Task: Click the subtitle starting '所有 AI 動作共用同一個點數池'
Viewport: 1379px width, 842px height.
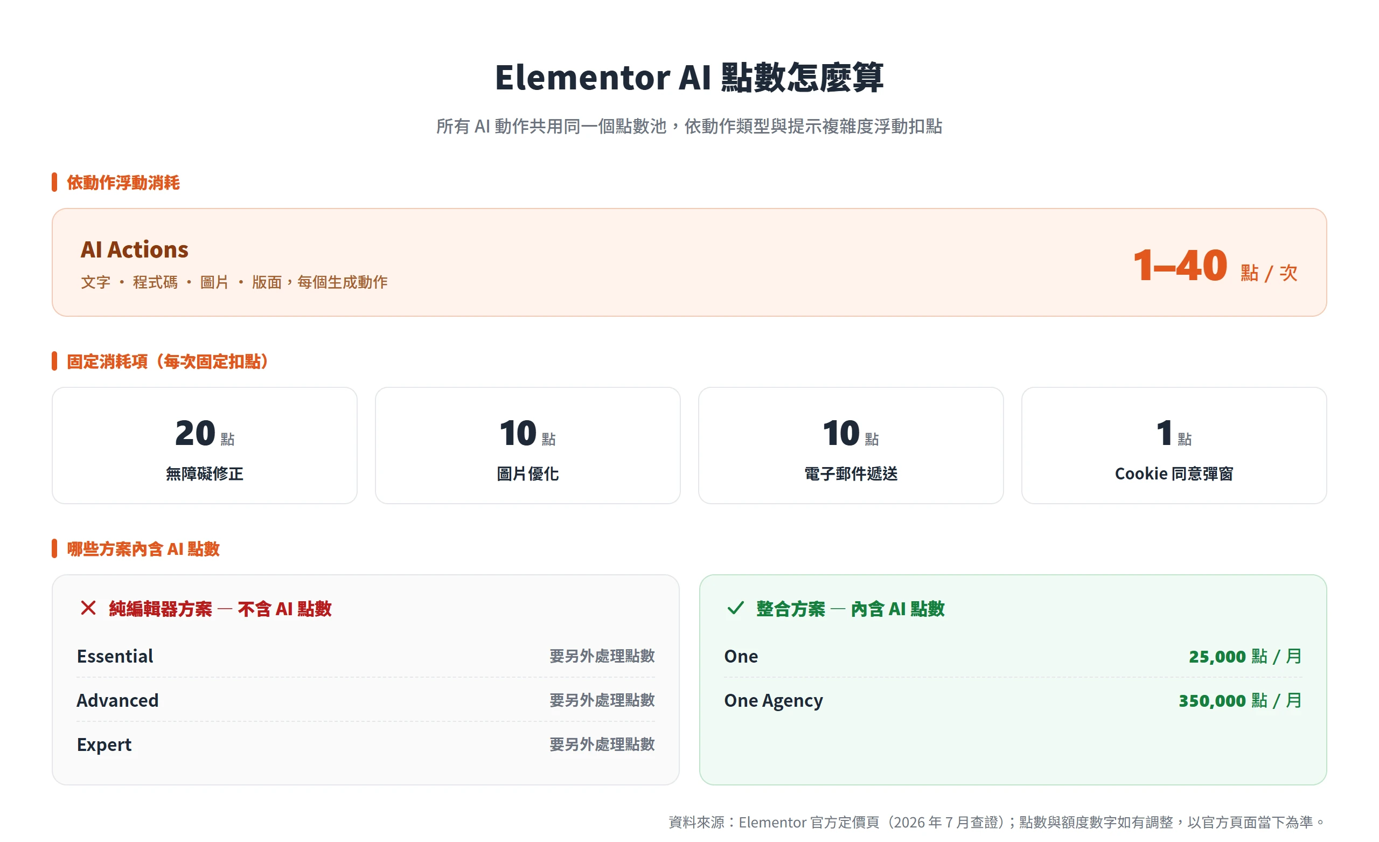Action: pyautogui.click(x=689, y=126)
